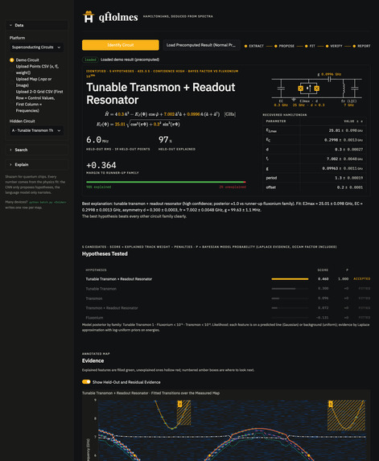Click the left Josephson junction symbol in circuit diagram
This screenshot has height=461, width=379.
(x=300, y=88)
